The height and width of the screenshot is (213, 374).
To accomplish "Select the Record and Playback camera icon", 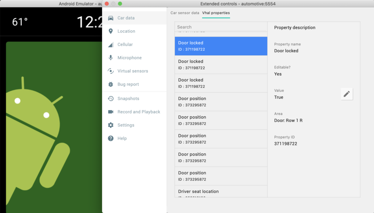I will pyautogui.click(x=111, y=112).
